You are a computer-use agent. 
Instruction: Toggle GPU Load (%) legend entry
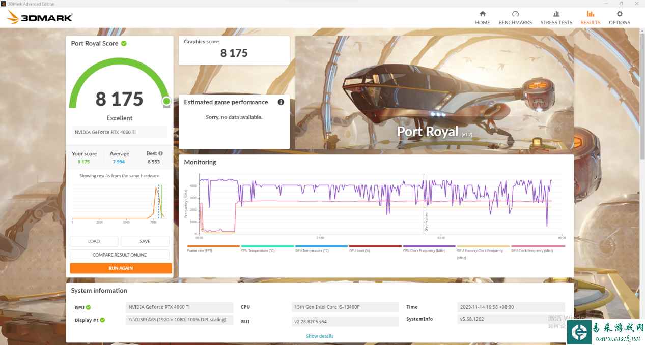tap(375, 249)
